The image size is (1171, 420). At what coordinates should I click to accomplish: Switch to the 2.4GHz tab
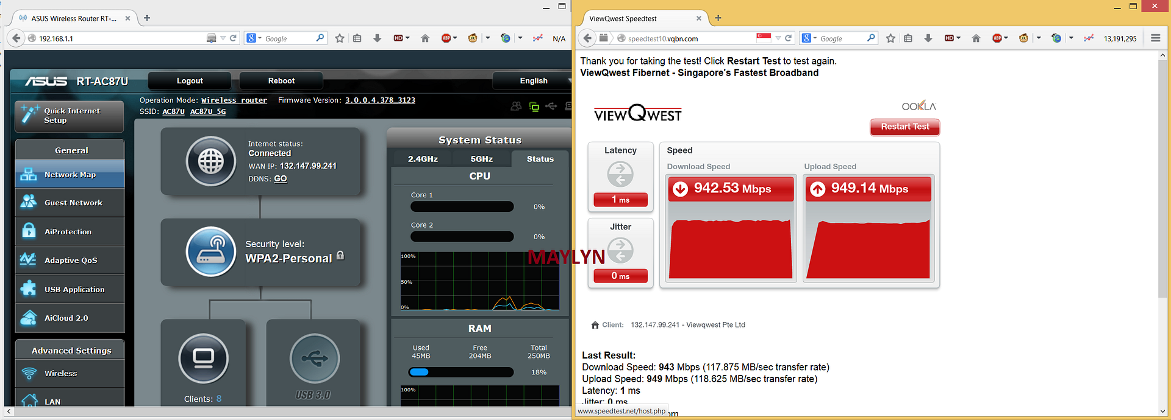tap(423, 159)
